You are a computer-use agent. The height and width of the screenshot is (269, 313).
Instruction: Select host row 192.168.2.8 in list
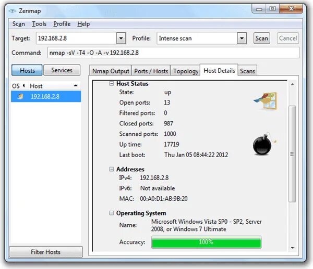tap(46, 97)
